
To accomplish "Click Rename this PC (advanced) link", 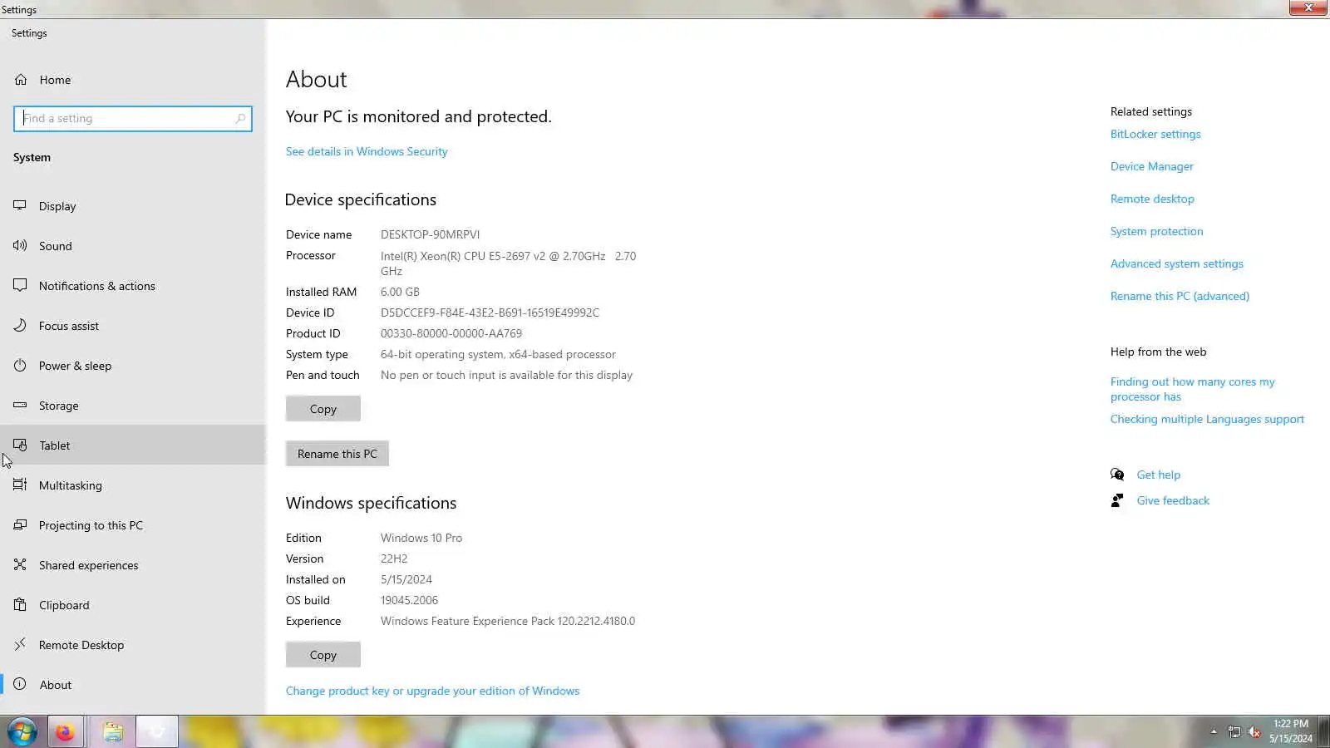I will (x=1180, y=296).
